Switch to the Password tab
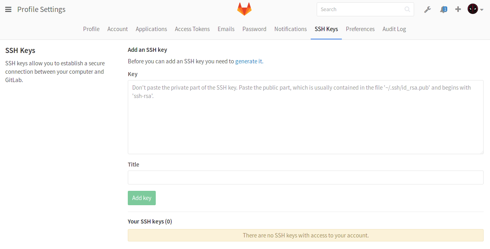490x249 pixels. pos(254,29)
